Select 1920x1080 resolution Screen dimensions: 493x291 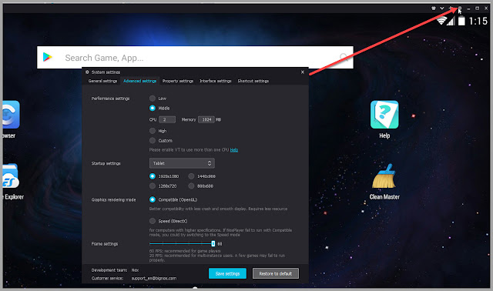[x=153, y=176]
